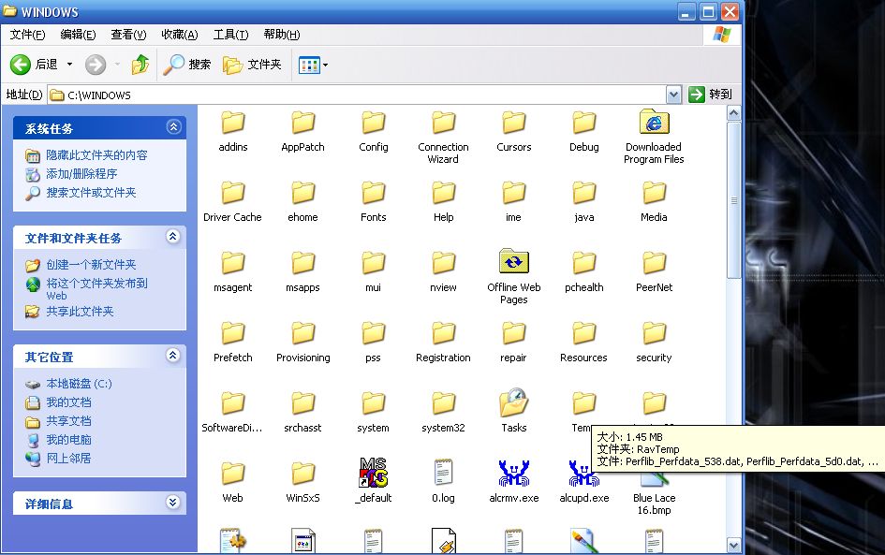The image size is (885, 555).
Task: Click 添加/删除程序 link
Action: click(81, 174)
